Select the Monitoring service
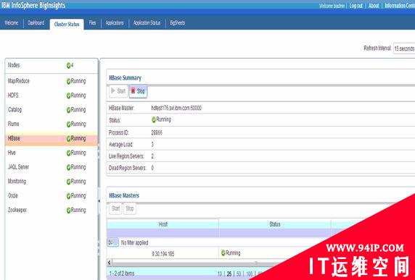The image size is (415, 280). pyautogui.click(x=52, y=182)
